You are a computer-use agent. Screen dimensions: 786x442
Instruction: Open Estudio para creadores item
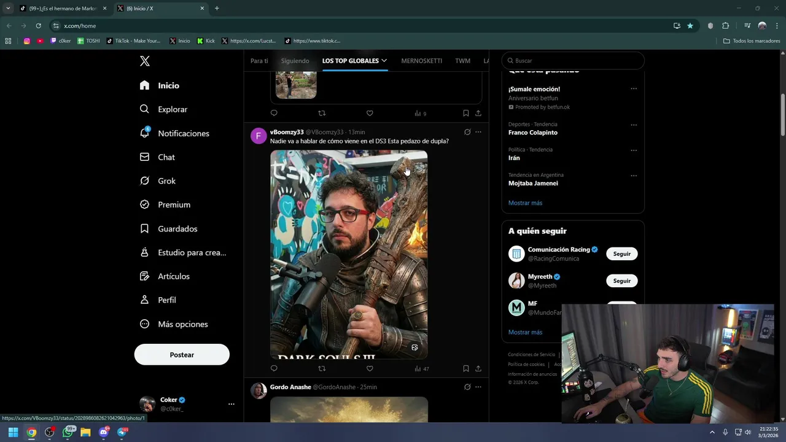(x=183, y=252)
